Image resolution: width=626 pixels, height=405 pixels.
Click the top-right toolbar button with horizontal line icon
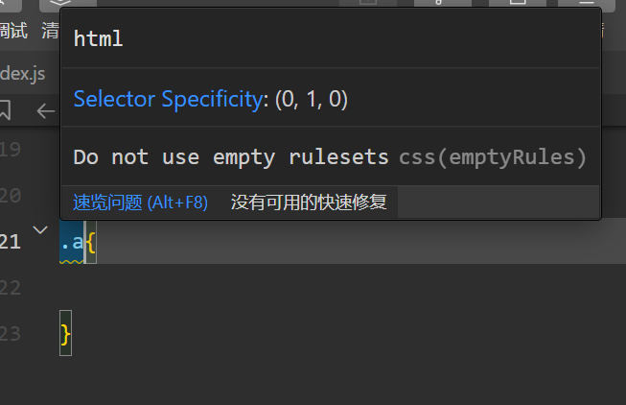point(587,4)
